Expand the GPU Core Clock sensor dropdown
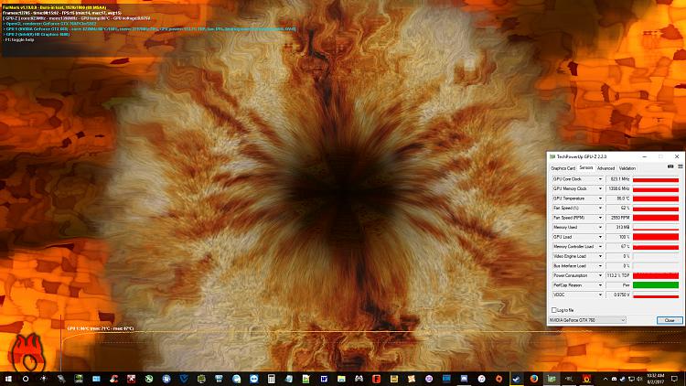The image size is (686, 386). [x=600, y=179]
